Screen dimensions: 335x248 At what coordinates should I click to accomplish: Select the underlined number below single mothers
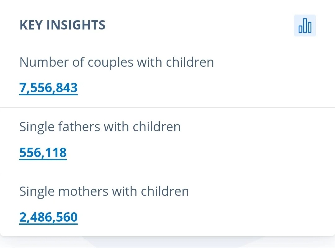pos(48,217)
